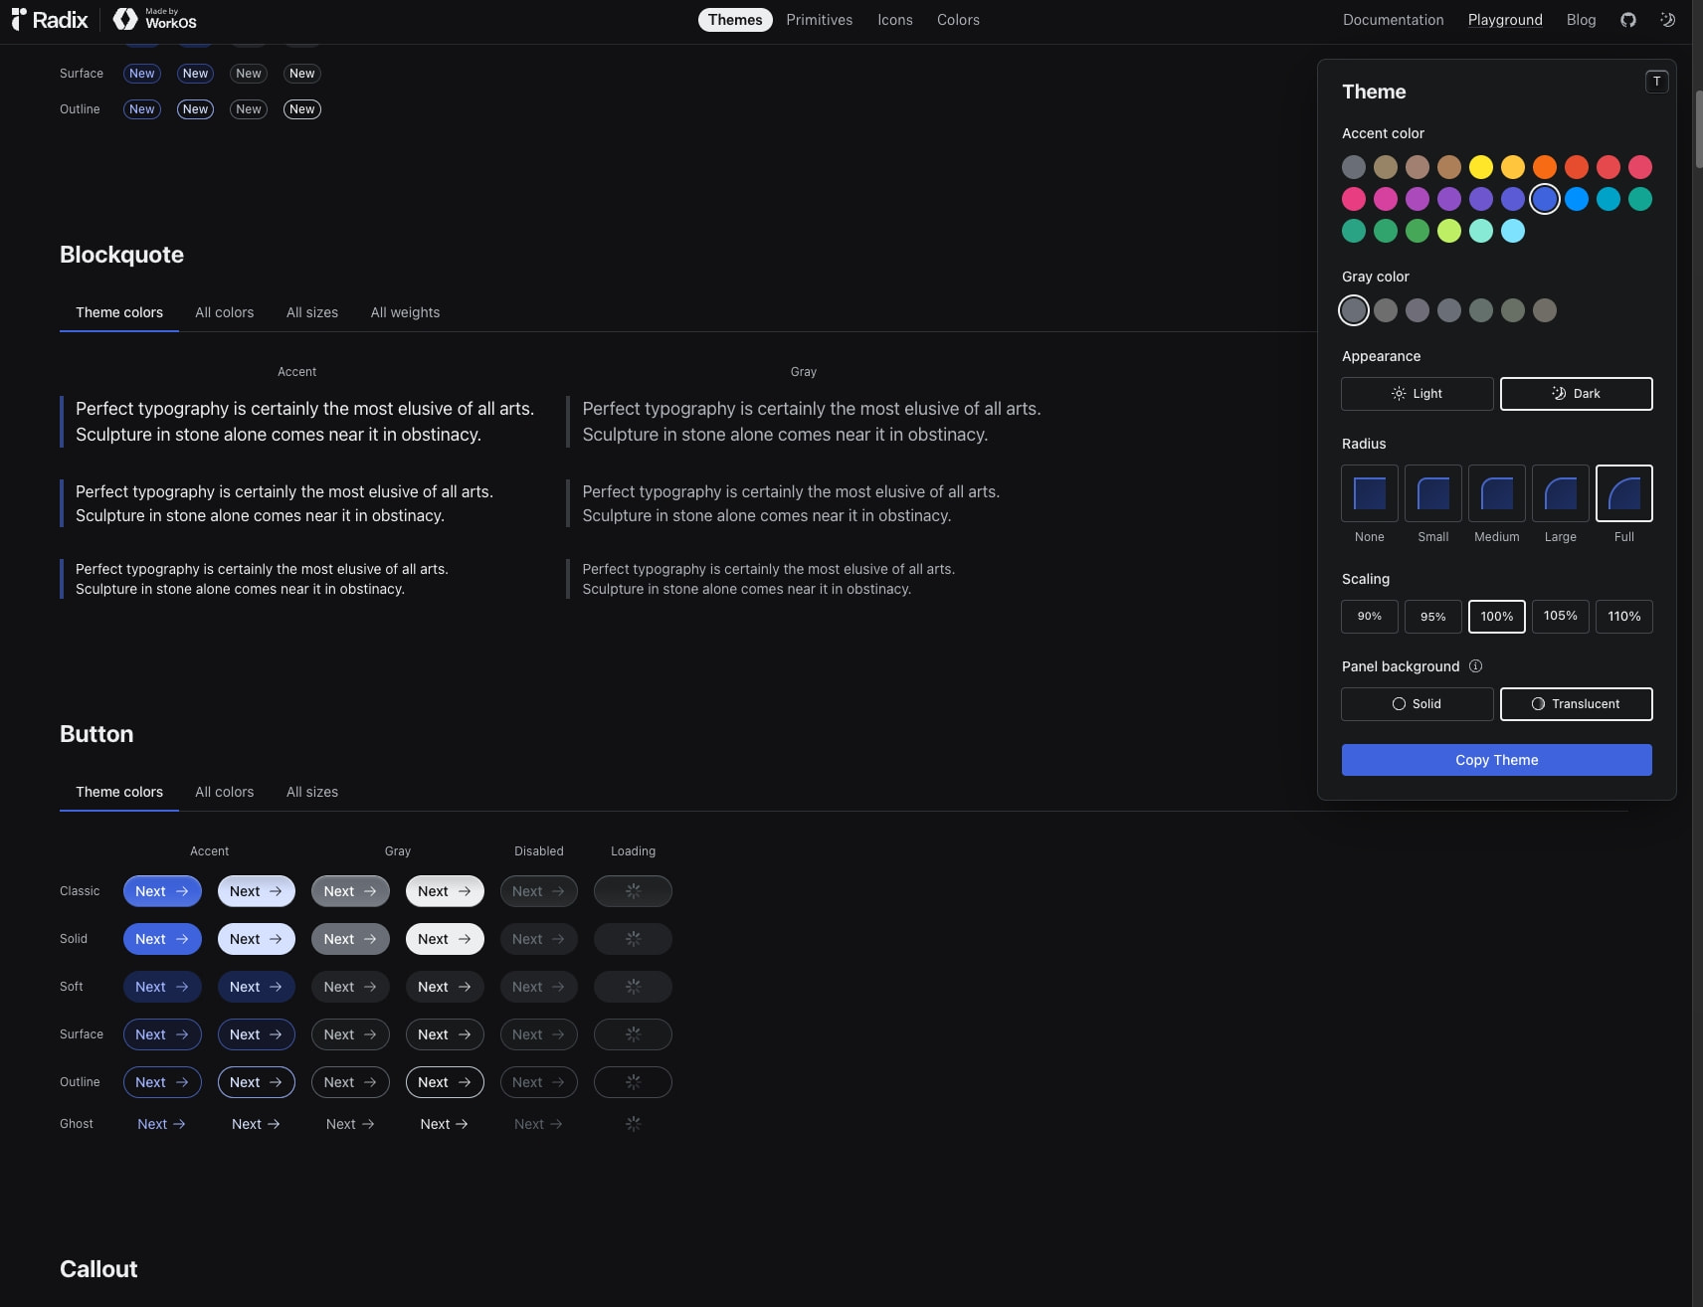Image resolution: width=1703 pixels, height=1307 pixels.
Task: Select Small radius option
Action: [1433, 493]
